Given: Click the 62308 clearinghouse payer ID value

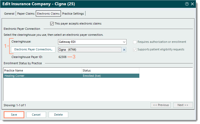Looking at the screenshot, I should pos(63,57).
